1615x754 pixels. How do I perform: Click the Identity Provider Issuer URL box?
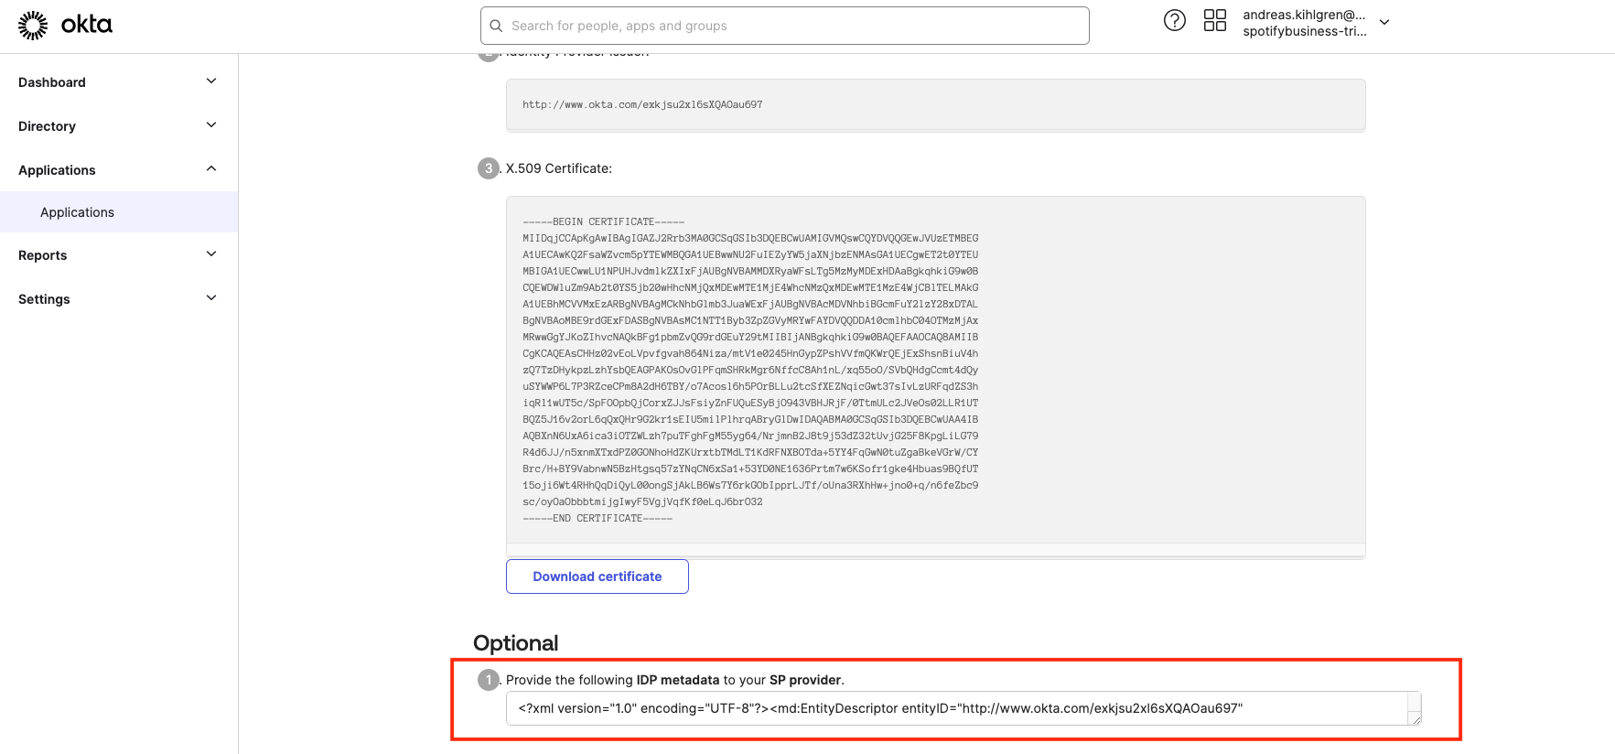[x=934, y=105]
